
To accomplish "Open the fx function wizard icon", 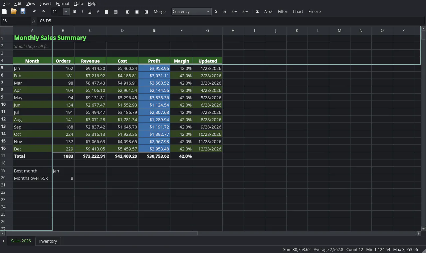I will (x=34, y=21).
